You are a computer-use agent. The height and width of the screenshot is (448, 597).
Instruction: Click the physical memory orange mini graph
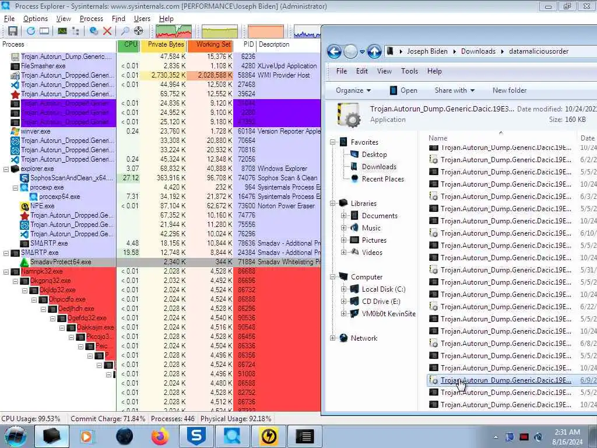pos(266,32)
